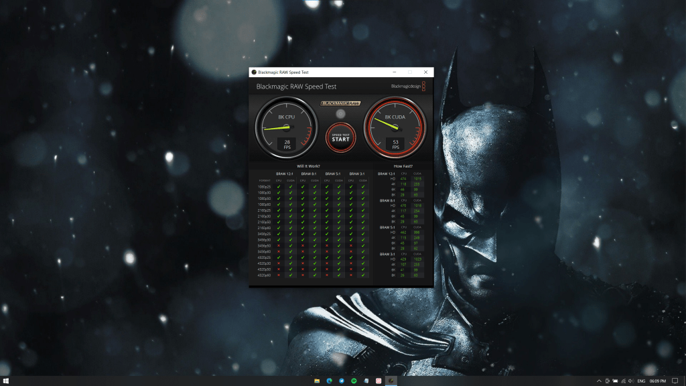Open Telegram from the taskbar

[341, 381]
